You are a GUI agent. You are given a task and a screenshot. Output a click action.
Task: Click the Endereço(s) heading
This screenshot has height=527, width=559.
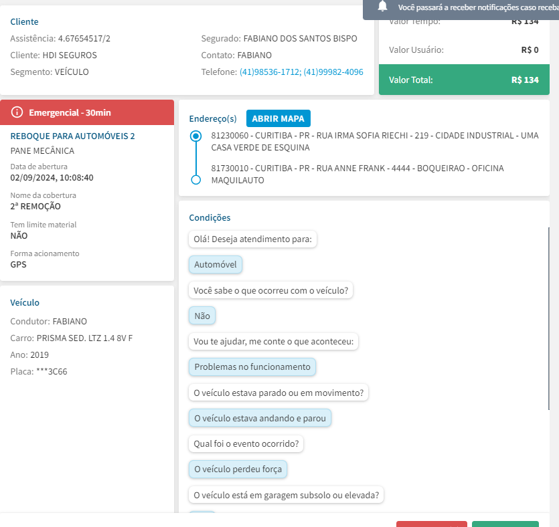point(213,118)
